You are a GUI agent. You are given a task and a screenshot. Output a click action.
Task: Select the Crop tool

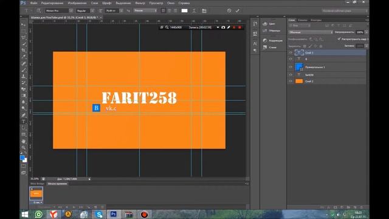(x=24, y=50)
